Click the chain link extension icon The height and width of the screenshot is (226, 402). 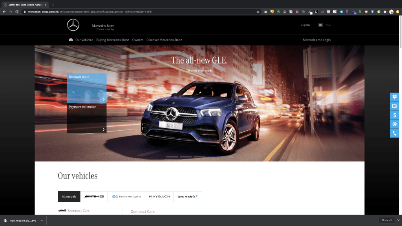322,12
